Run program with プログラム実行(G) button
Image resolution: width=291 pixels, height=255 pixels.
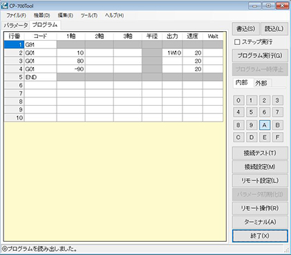click(x=260, y=56)
